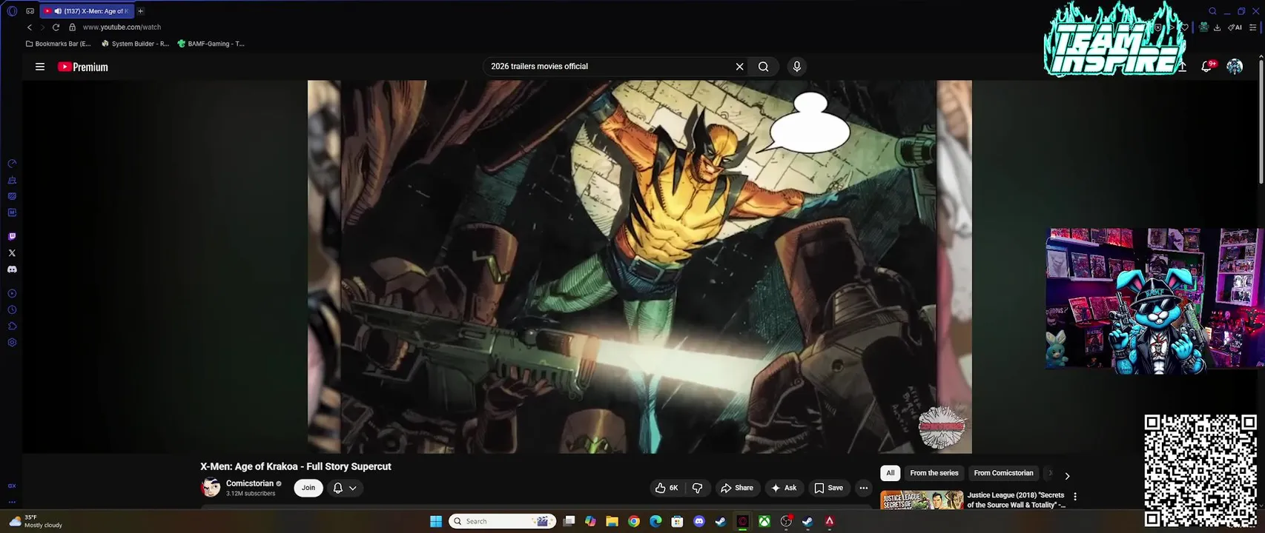Open the weather widget showing 35°F

click(36, 521)
